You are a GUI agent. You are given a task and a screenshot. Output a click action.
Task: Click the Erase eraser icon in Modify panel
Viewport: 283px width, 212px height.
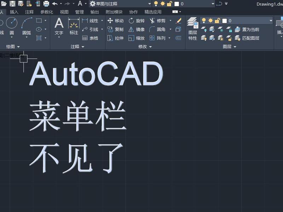[x=178, y=21]
